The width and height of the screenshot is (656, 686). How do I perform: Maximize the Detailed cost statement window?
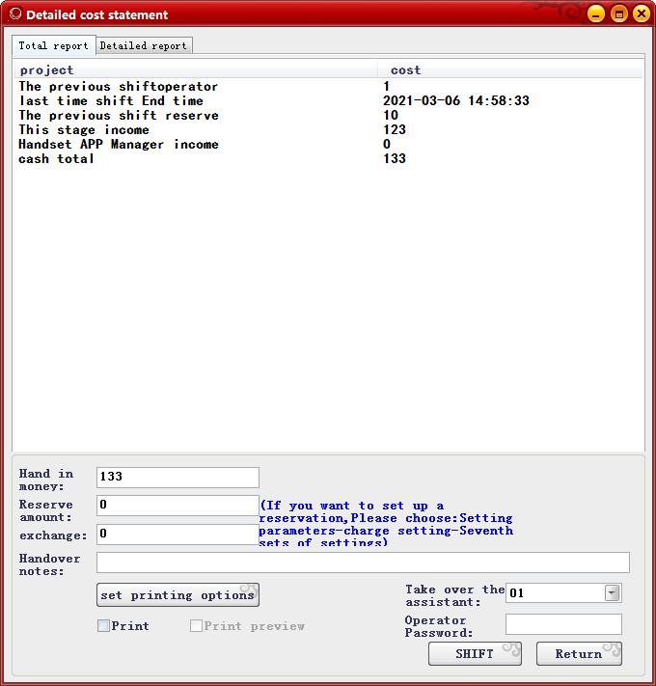point(618,14)
